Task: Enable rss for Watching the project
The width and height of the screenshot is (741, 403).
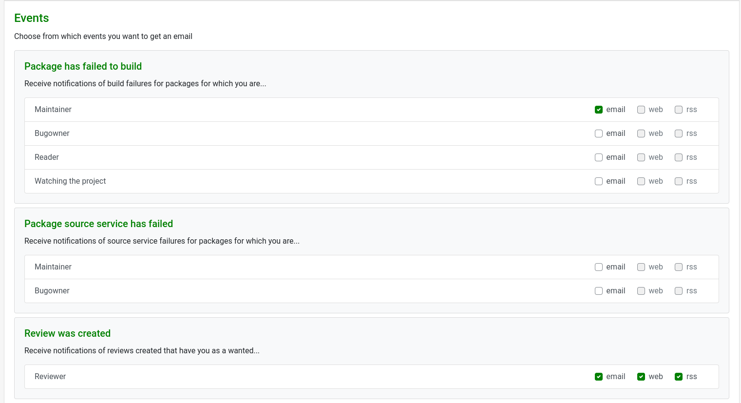Action: tap(679, 181)
